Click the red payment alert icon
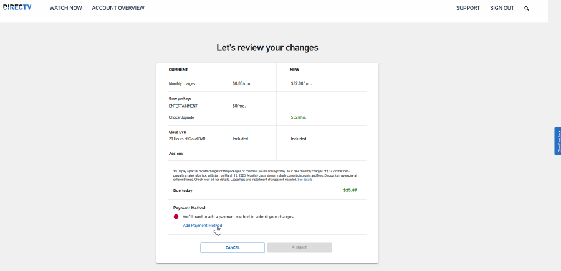This screenshot has height=271, width=561. click(x=176, y=216)
